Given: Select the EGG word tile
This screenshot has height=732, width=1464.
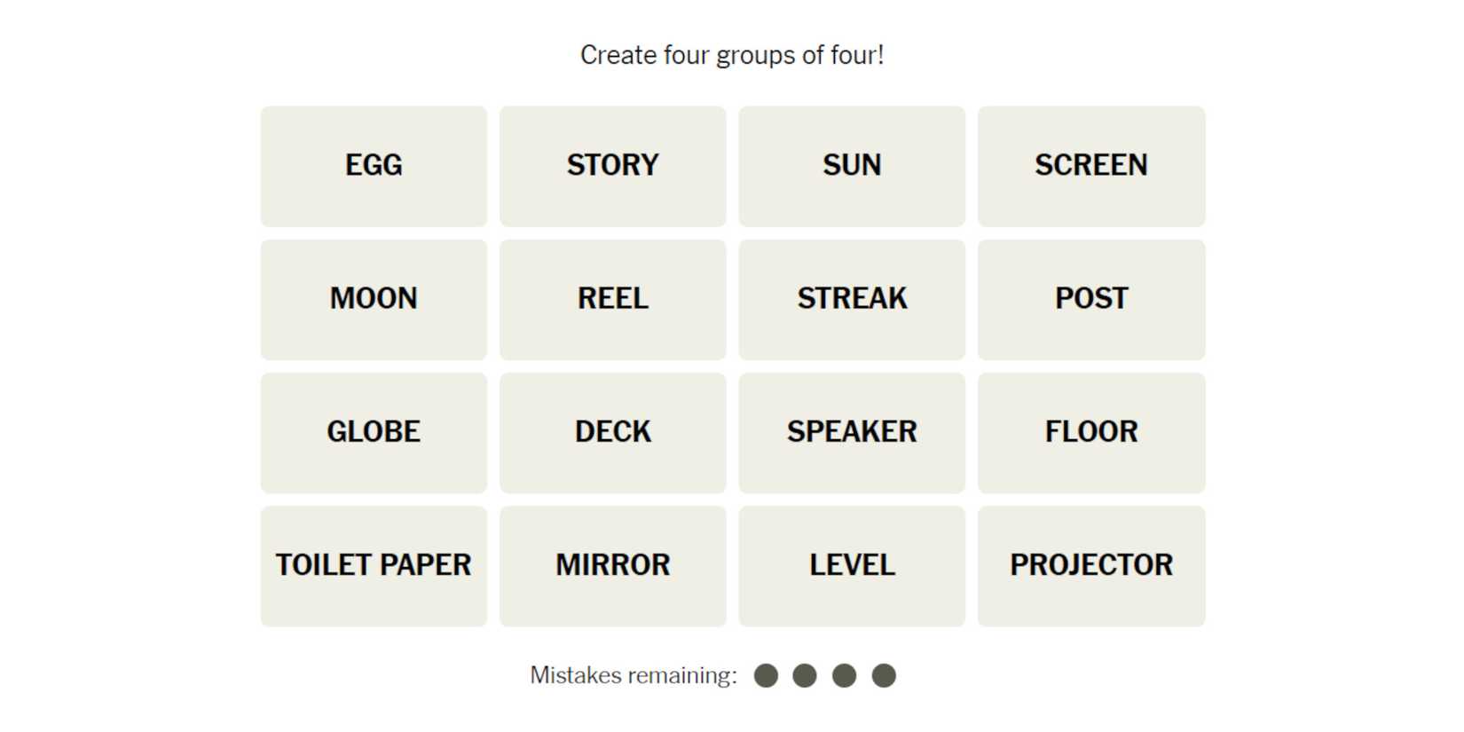Looking at the screenshot, I should (x=374, y=166).
